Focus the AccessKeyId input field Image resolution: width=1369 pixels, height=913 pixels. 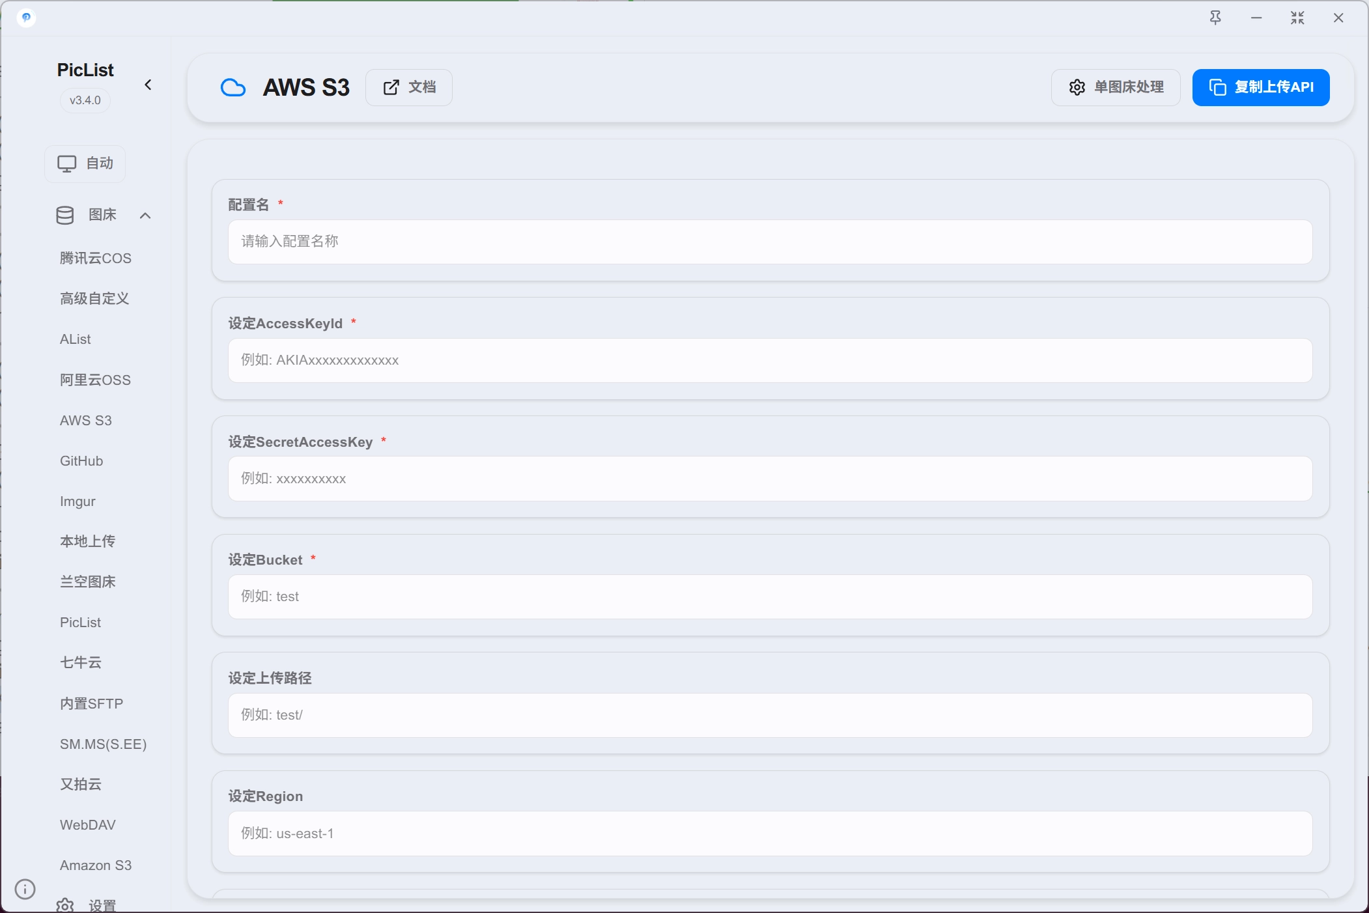[770, 360]
